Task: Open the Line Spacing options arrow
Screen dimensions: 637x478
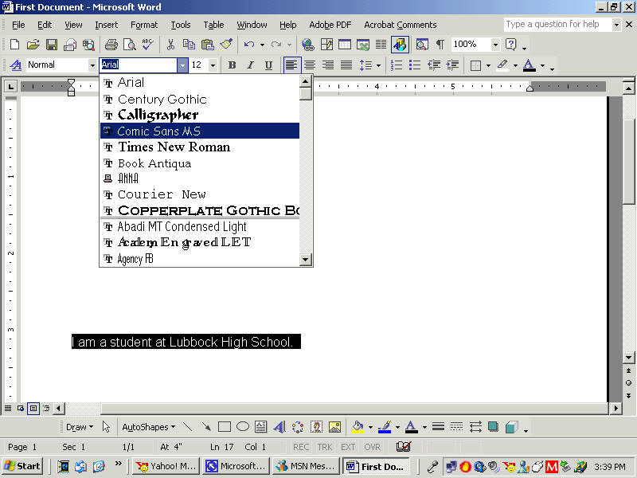Action: click(379, 65)
